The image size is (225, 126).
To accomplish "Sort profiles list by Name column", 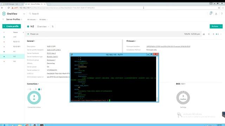I will tap(15, 32).
